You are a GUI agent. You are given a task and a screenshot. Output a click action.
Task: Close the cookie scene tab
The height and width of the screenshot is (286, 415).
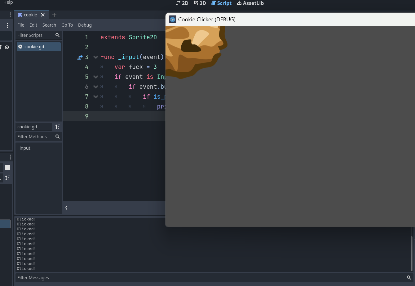[43, 15]
